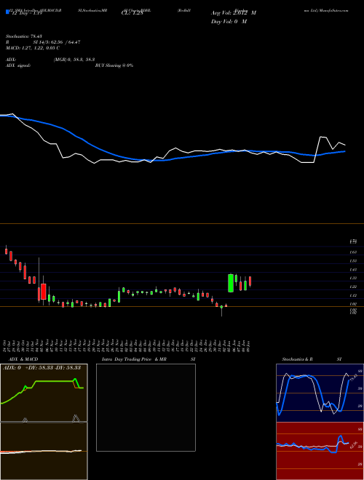Click the red RSI chart panel
The image size is (364, 480).
320,451
